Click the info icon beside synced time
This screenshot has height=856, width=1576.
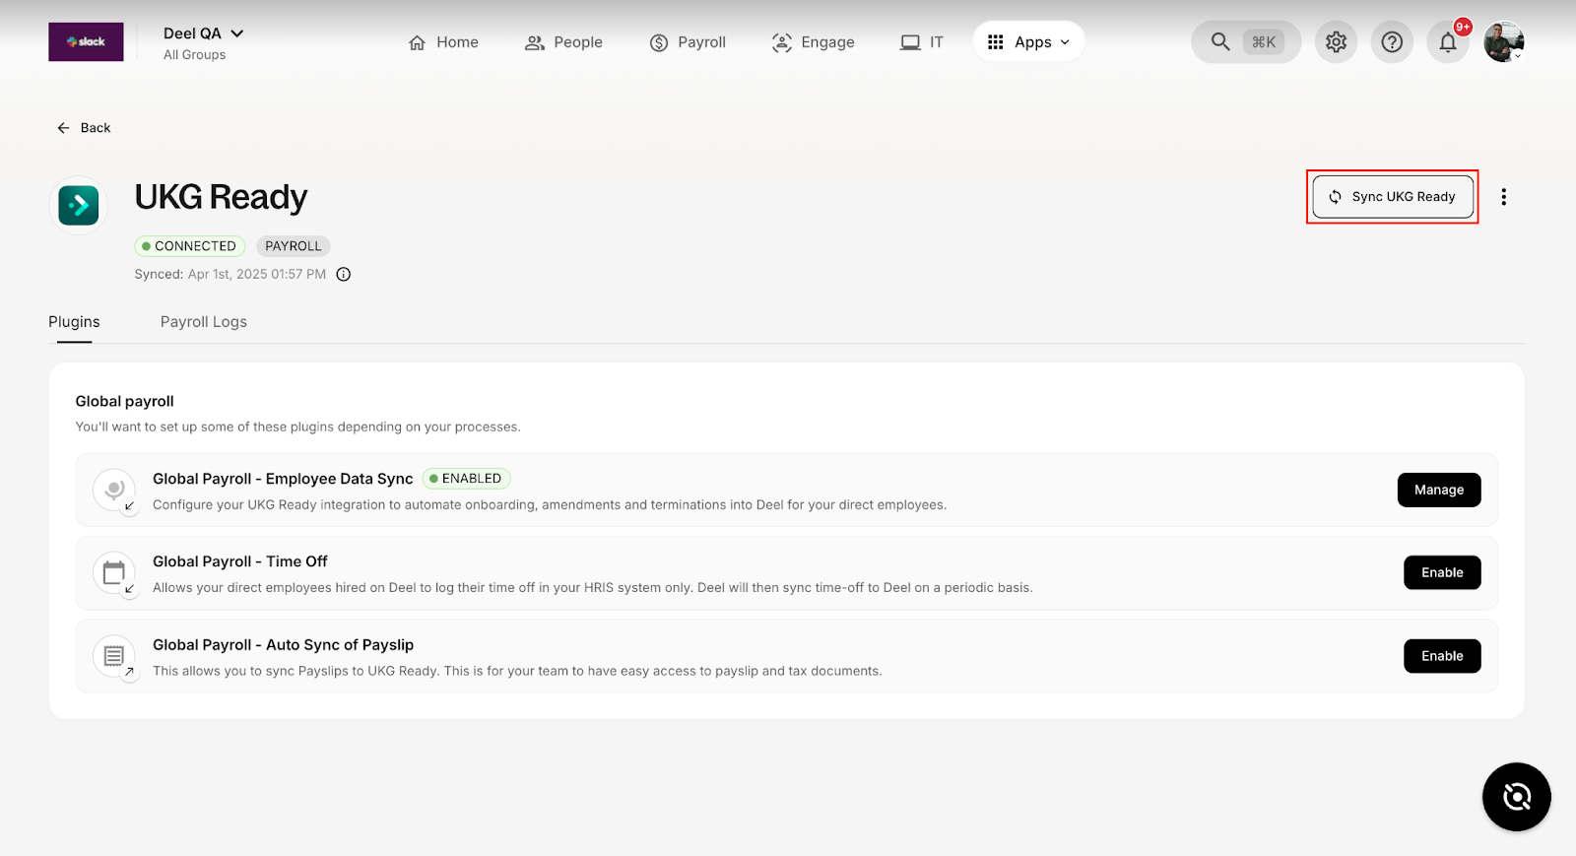point(344,275)
